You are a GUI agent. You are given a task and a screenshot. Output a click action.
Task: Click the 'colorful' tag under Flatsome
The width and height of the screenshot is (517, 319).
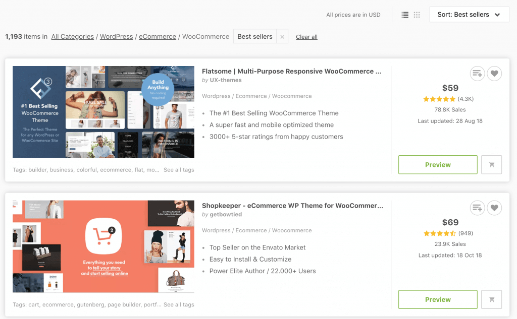tap(87, 170)
